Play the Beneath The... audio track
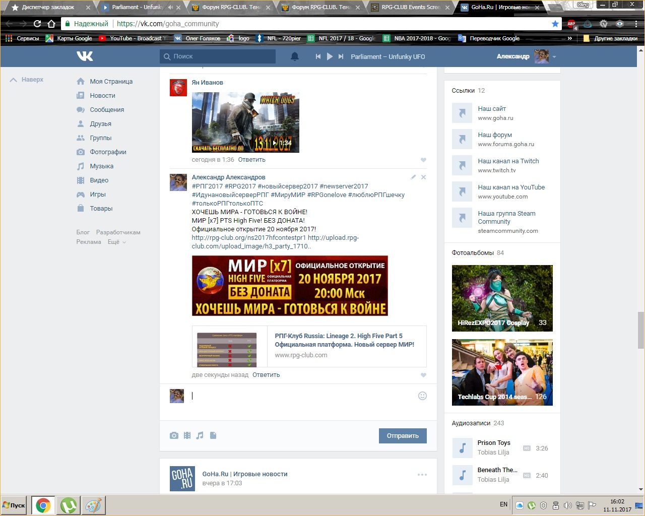Viewport: 645px width, 516px height. pos(462,475)
